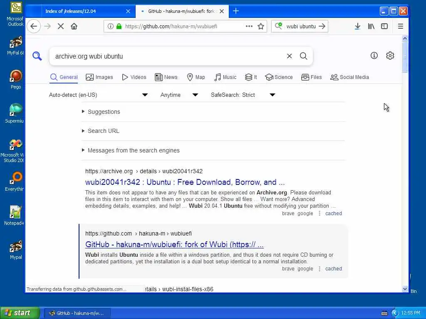This screenshot has width=426, height=319.
Task: Click the search engine icon in browser search box
Action: pos(278,26)
